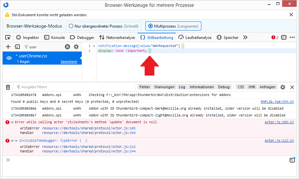Viewport: 299px width, 179px height.
Task: Click the first error's red icon
Action: (x=7, y=122)
